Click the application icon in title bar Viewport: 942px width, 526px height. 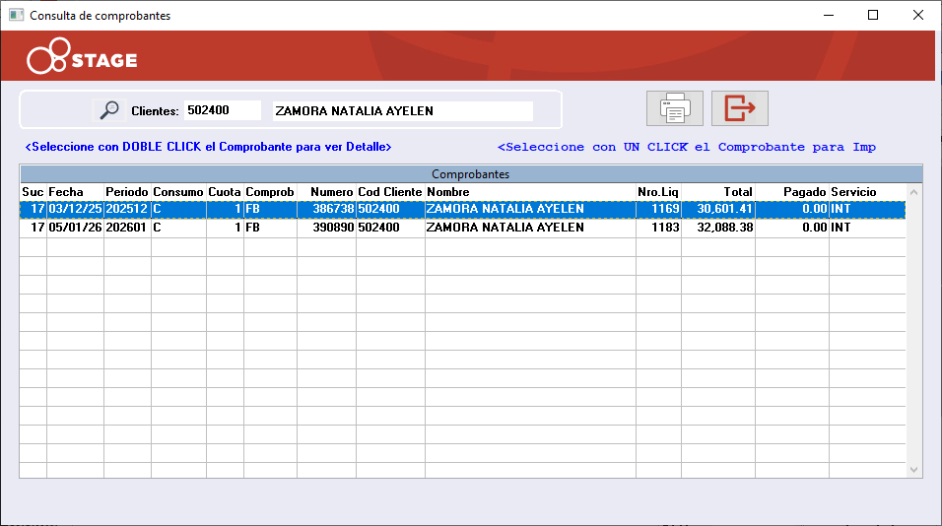pyautogui.click(x=16, y=16)
